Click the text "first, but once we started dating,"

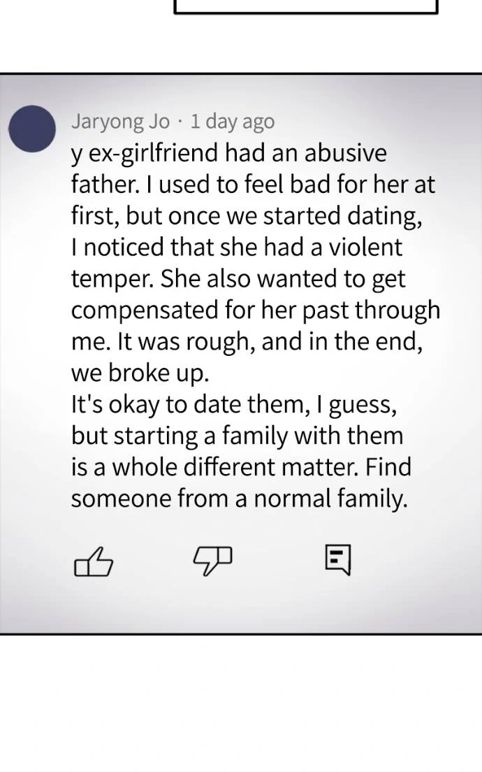click(247, 216)
